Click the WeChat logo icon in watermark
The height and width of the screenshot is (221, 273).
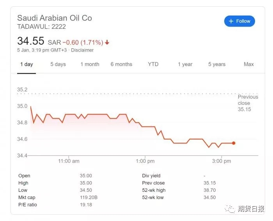coord(231,209)
